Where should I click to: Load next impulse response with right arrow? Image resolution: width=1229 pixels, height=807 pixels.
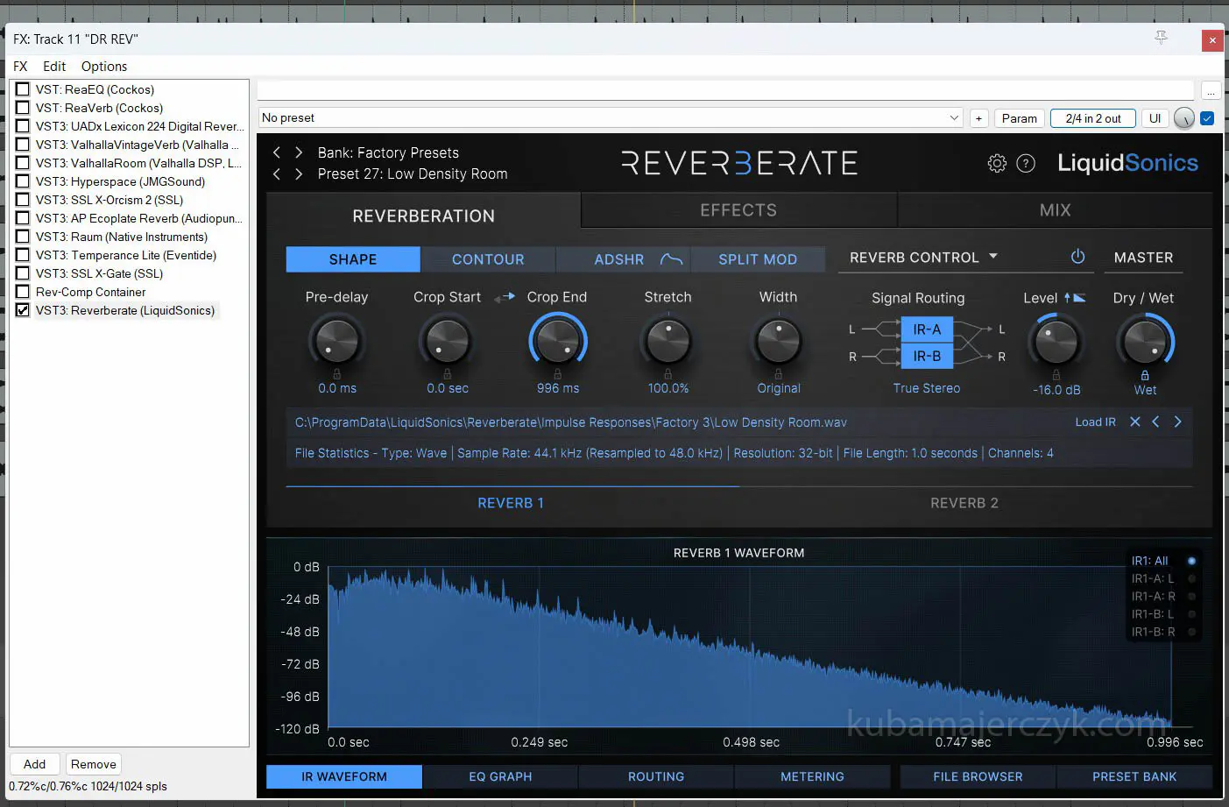pyautogui.click(x=1177, y=421)
